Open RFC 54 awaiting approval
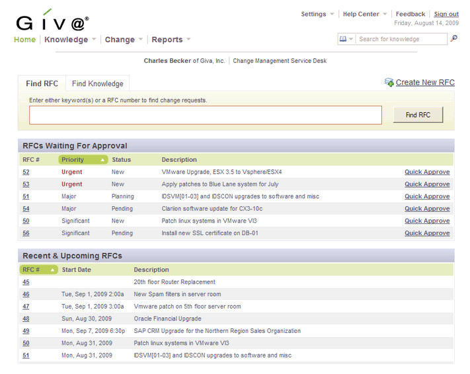Viewport: 470px width, 374px height. 26,209
